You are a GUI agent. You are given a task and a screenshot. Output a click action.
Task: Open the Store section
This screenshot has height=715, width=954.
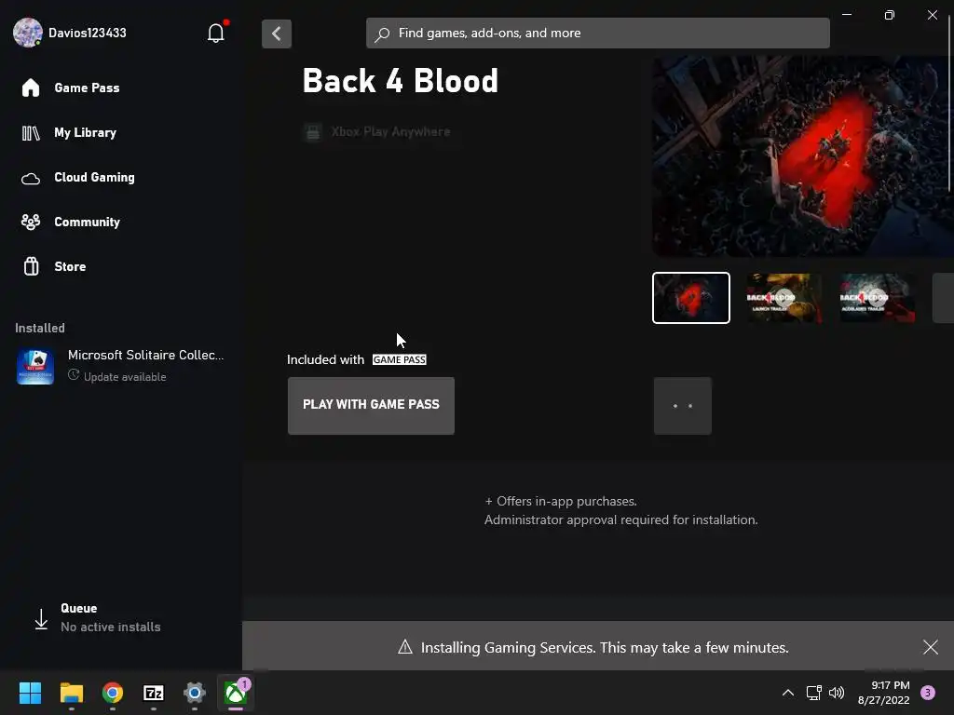pyautogui.click(x=69, y=266)
